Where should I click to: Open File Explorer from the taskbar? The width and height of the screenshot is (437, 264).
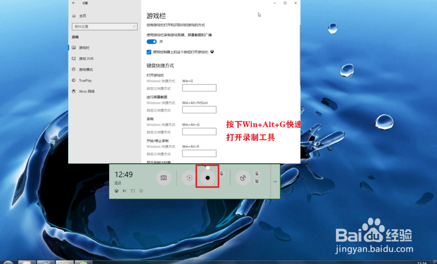click(65, 262)
